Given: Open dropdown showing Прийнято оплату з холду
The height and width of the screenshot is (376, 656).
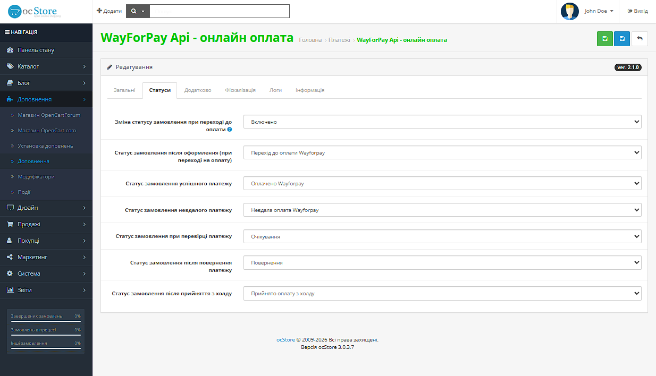Looking at the screenshot, I should click(442, 293).
